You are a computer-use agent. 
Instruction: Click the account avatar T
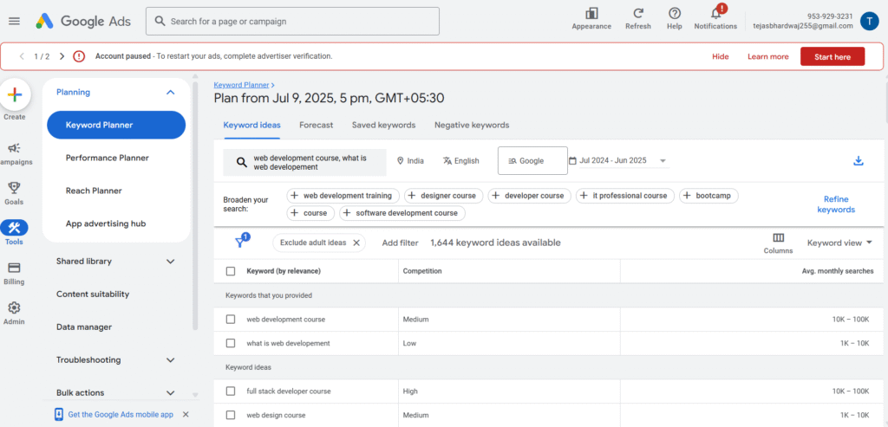point(869,21)
